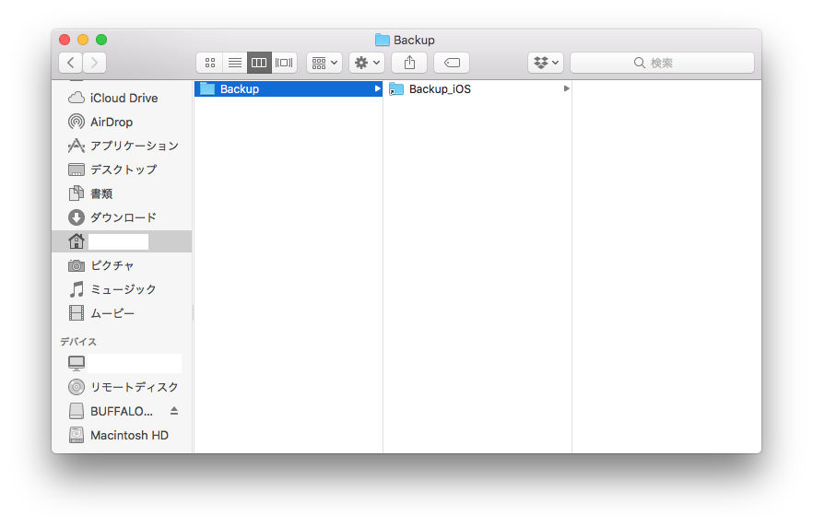Open 書類 in the sidebar

click(122, 193)
